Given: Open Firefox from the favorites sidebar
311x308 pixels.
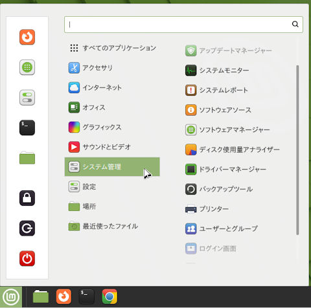Looking at the screenshot, I should coord(27,37).
